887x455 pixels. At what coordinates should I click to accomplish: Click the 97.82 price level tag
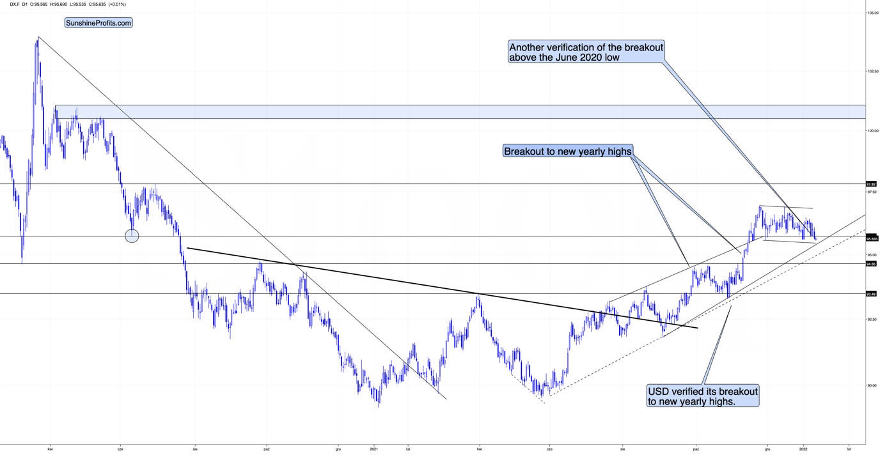(871, 184)
